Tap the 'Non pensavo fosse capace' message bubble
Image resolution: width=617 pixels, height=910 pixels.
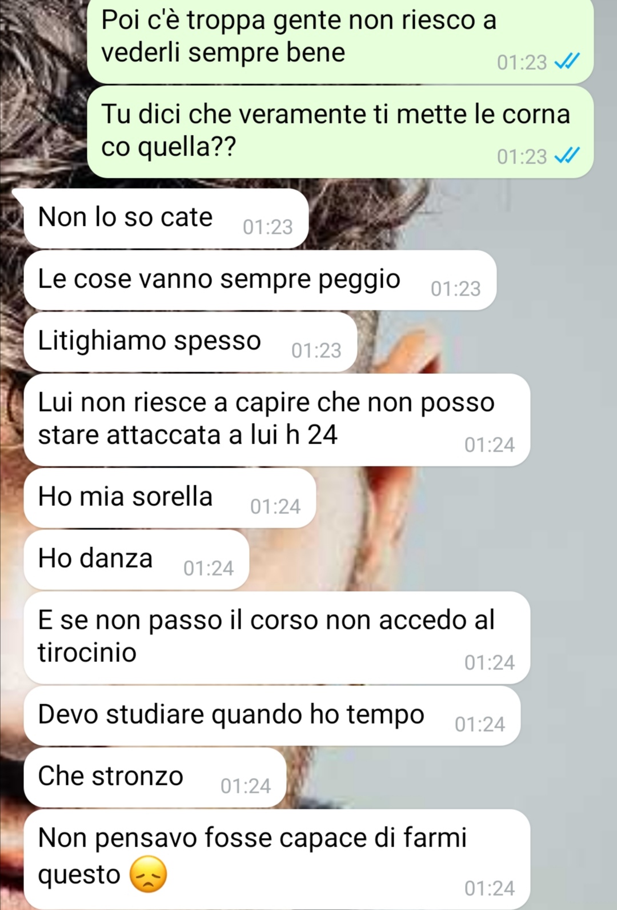(277, 859)
